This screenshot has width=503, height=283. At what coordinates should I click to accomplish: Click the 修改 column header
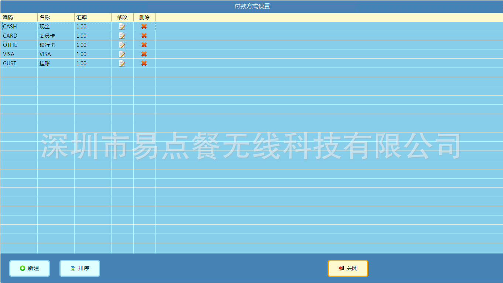tap(122, 17)
